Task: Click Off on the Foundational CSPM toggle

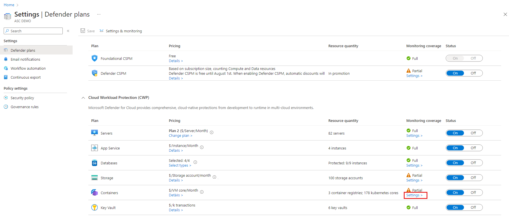Action: point(473,58)
